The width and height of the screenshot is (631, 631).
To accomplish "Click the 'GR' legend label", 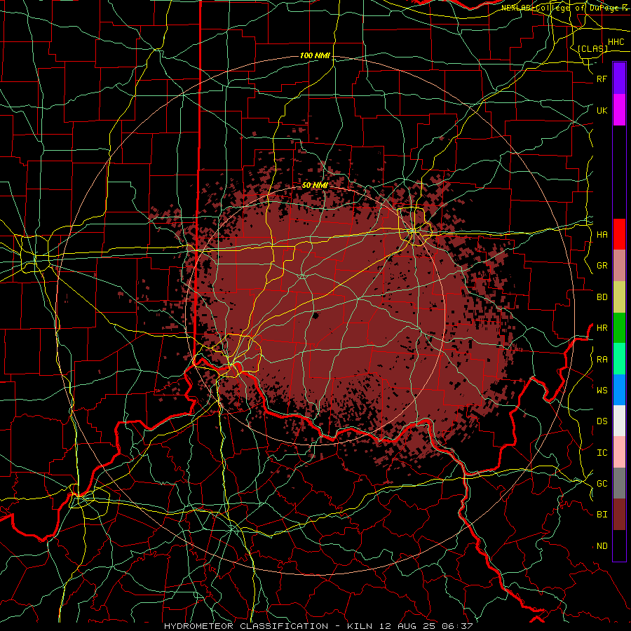I will [602, 266].
